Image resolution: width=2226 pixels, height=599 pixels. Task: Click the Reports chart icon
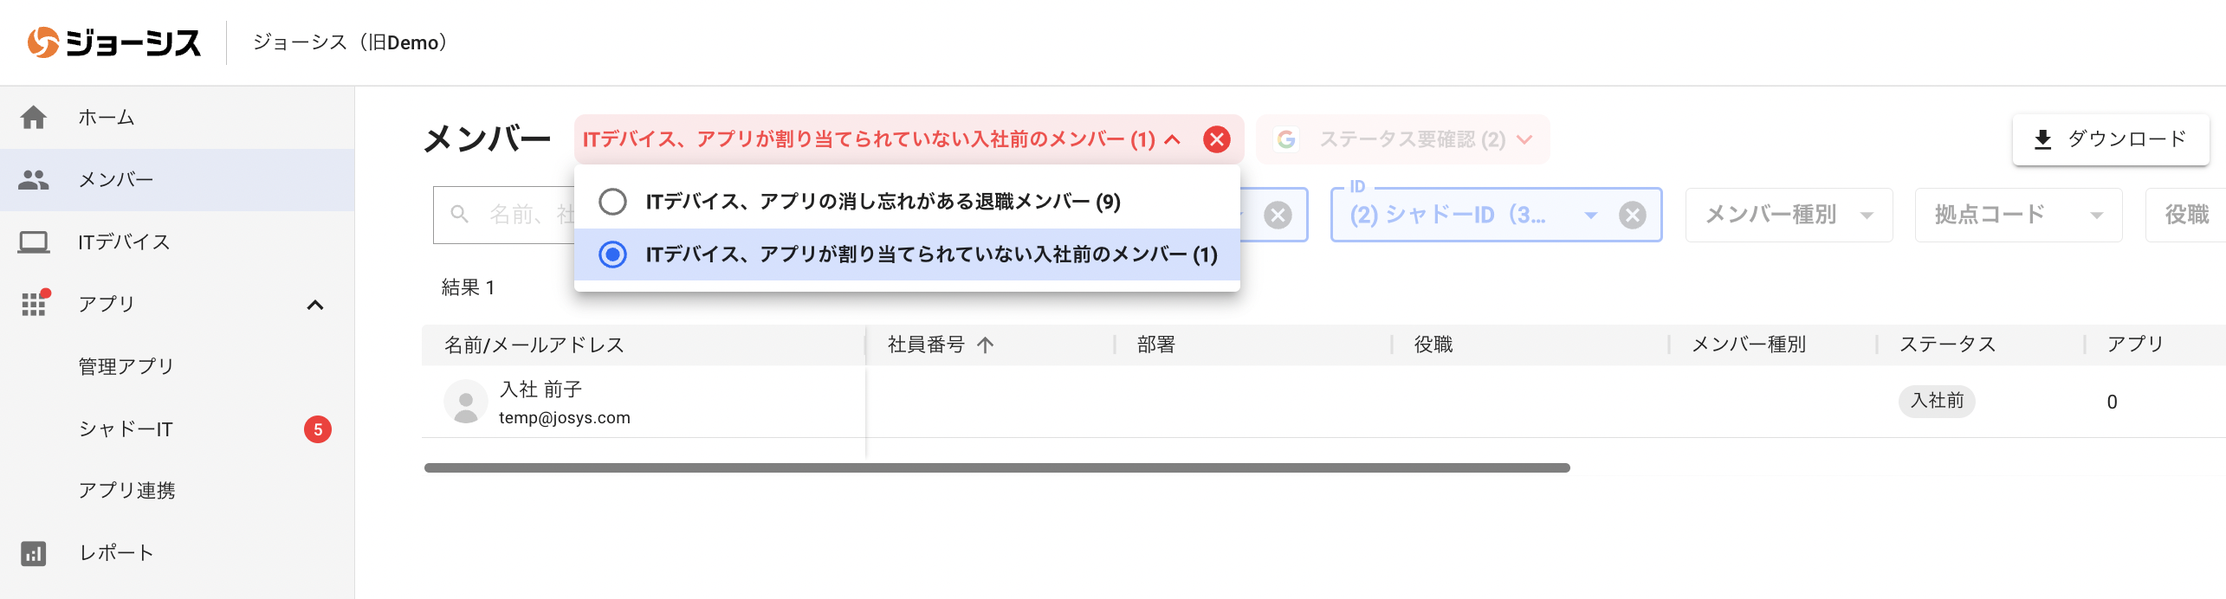pos(34,553)
